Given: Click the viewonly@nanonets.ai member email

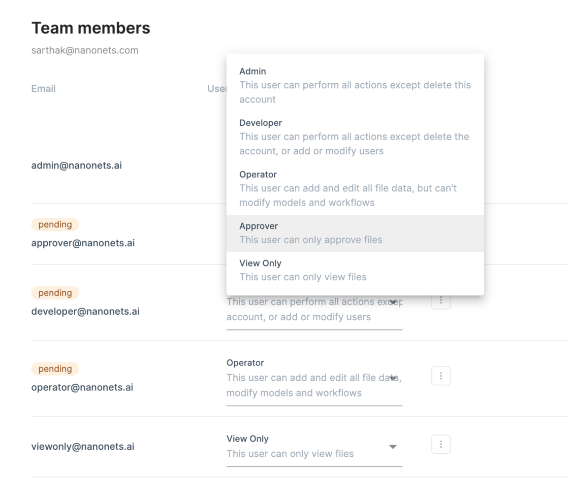Looking at the screenshot, I should (x=83, y=447).
